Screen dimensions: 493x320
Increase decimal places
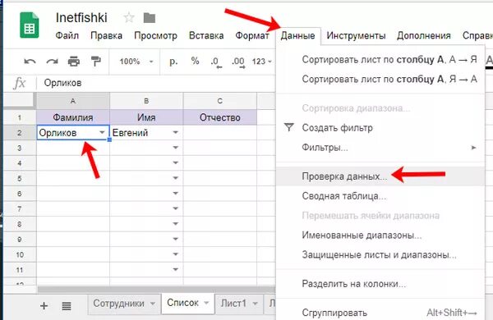[238, 62]
